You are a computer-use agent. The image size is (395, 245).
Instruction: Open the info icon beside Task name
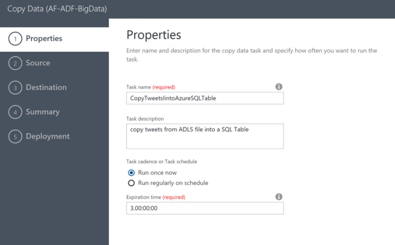279,87
